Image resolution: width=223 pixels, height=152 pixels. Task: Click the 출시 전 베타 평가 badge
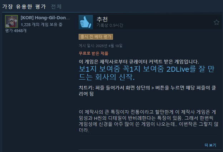(x=96, y=37)
